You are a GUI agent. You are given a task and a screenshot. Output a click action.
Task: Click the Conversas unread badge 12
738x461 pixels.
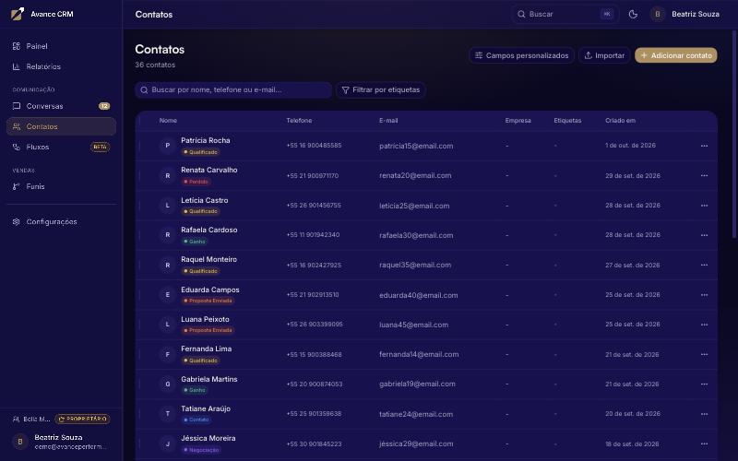tap(104, 106)
